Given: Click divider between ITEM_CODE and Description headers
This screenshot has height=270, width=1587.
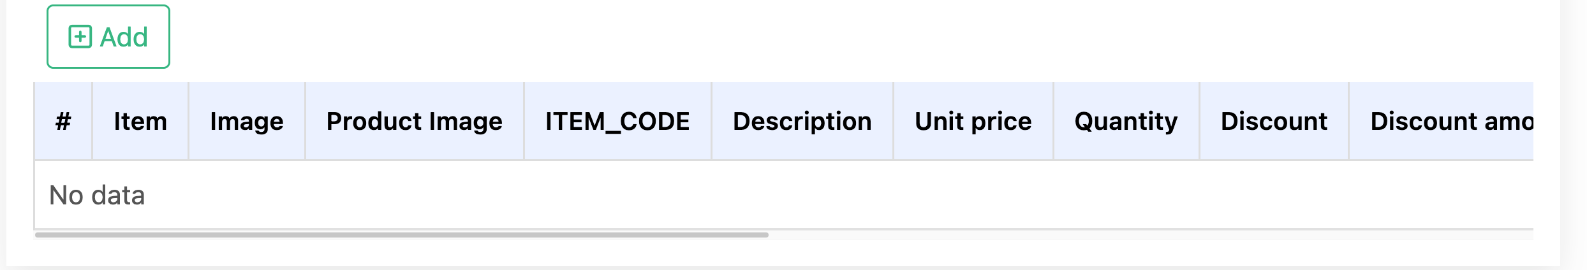Looking at the screenshot, I should [711, 121].
